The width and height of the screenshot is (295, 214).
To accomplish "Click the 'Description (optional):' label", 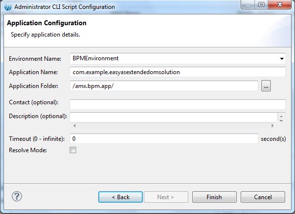I will 38,116.
